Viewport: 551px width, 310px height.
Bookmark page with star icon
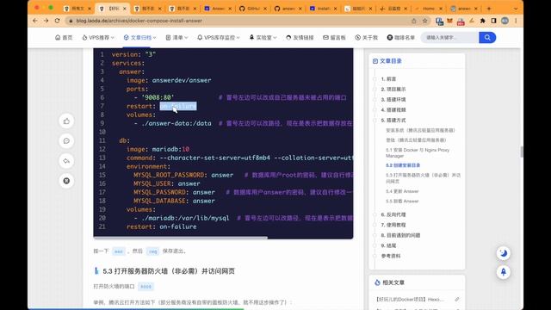pos(424,21)
